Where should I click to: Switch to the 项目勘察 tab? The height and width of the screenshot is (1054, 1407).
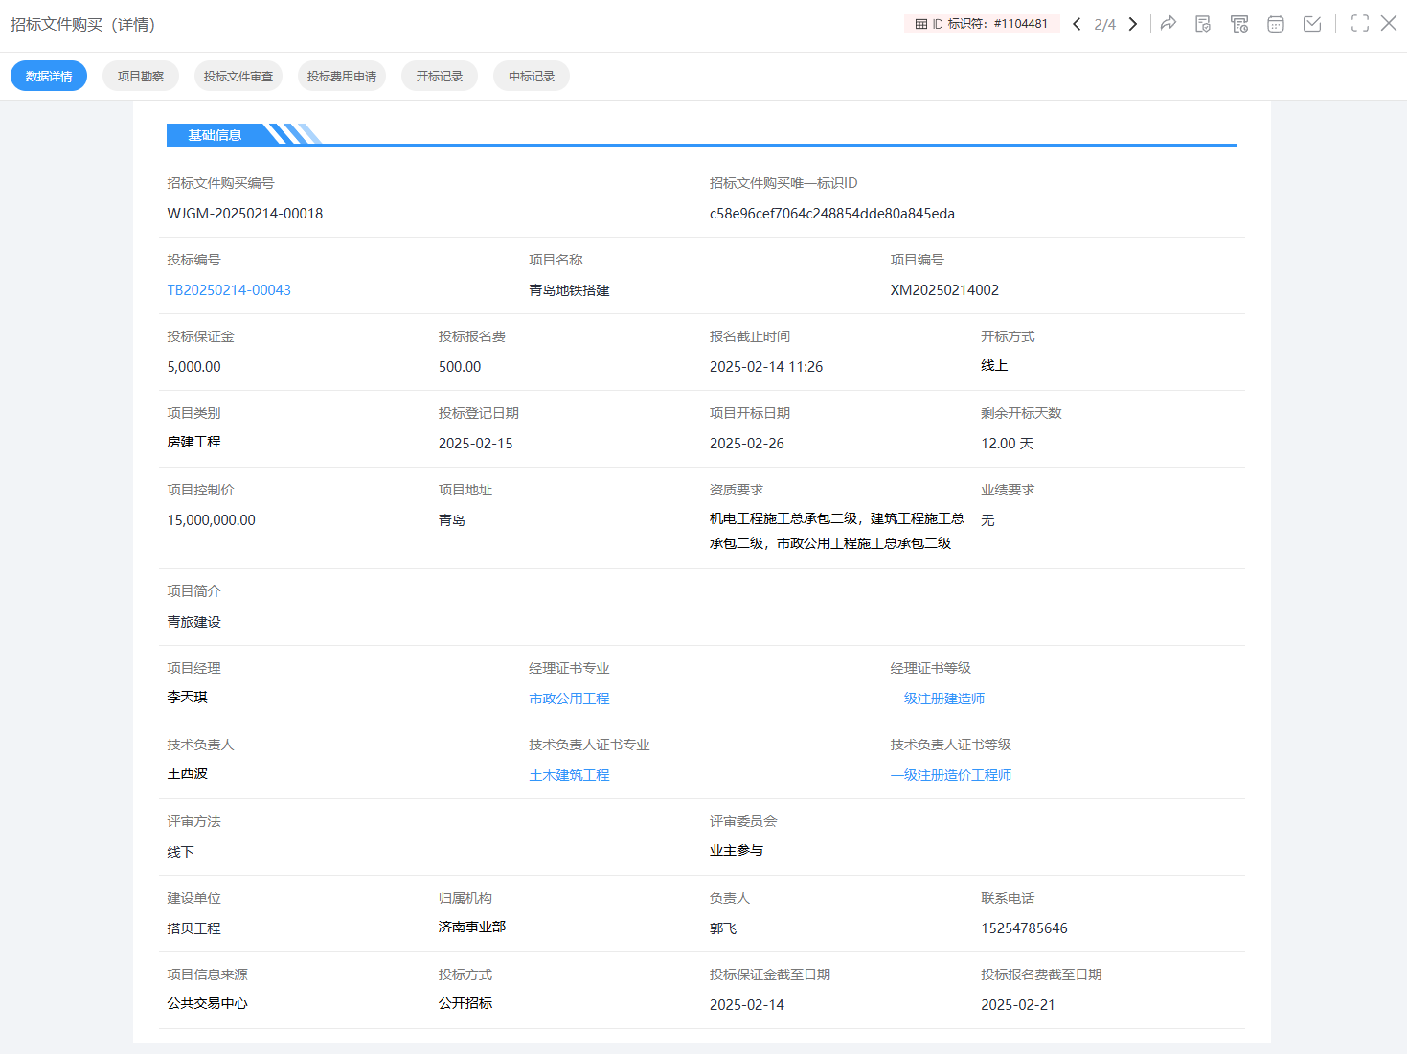point(141,77)
